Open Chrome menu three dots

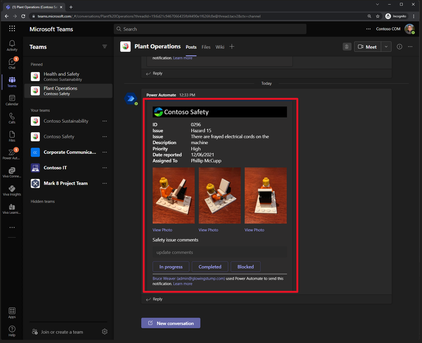point(414,16)
